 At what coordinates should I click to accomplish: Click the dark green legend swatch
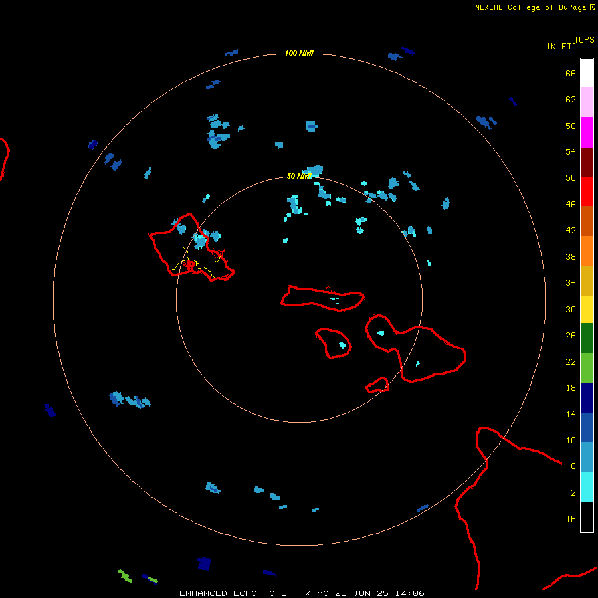pos(587,338)
